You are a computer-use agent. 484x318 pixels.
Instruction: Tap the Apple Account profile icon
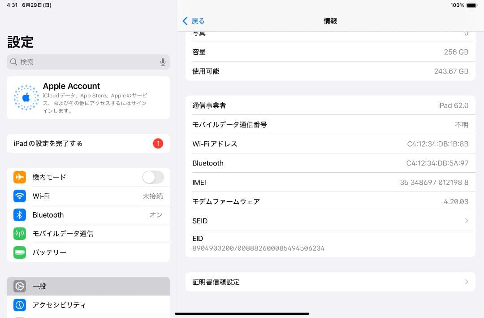26,97
